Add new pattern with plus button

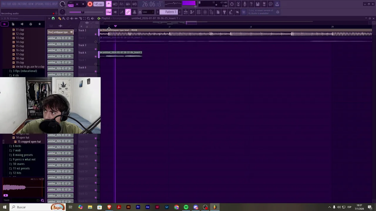pos(179,12)
